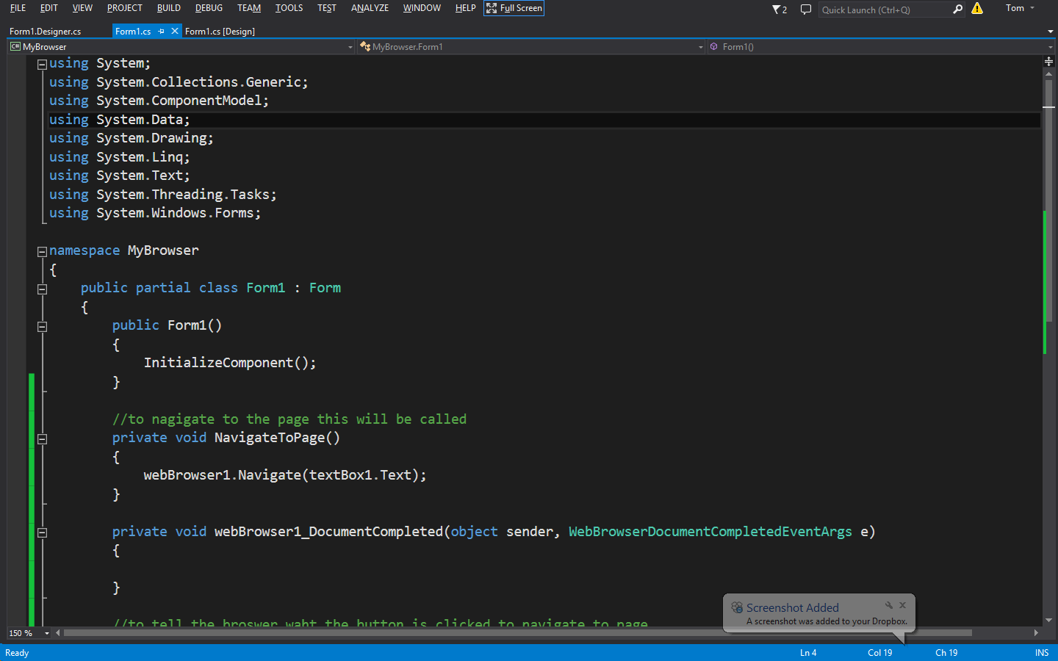
Task: Open the FILE menu
Action: click(x=18, y=8)
